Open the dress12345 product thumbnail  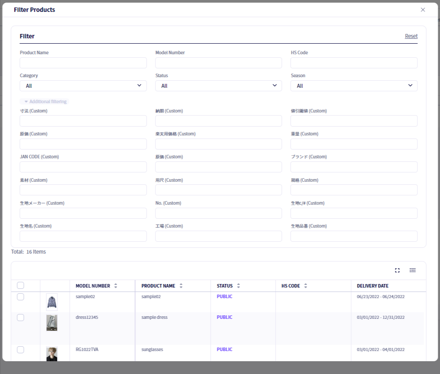52,323
